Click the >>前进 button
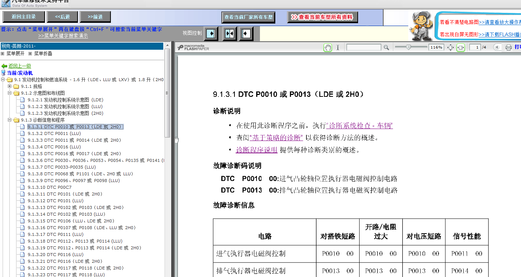 (95, 17)
